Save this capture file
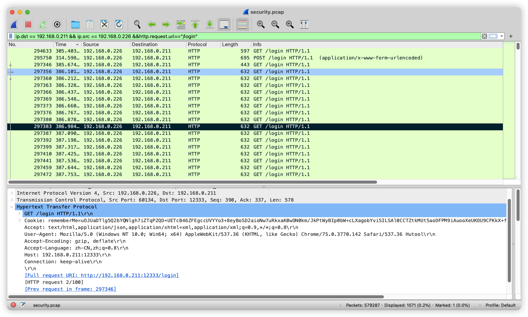The image size is (528, 317). [x=90, y=24]
